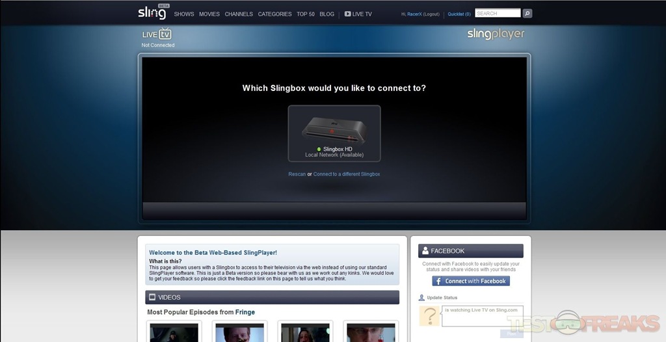Click the Videos section monitor icon
The height and width of the screenshot is (342, 666).
(x=152, y=297)
